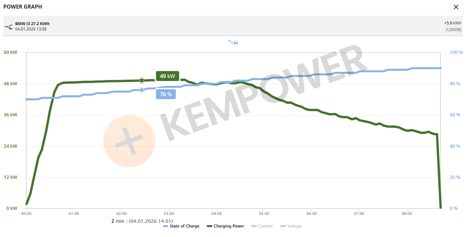
Task: Click the plug connector icon beside BMW I3
Action: 9,26
